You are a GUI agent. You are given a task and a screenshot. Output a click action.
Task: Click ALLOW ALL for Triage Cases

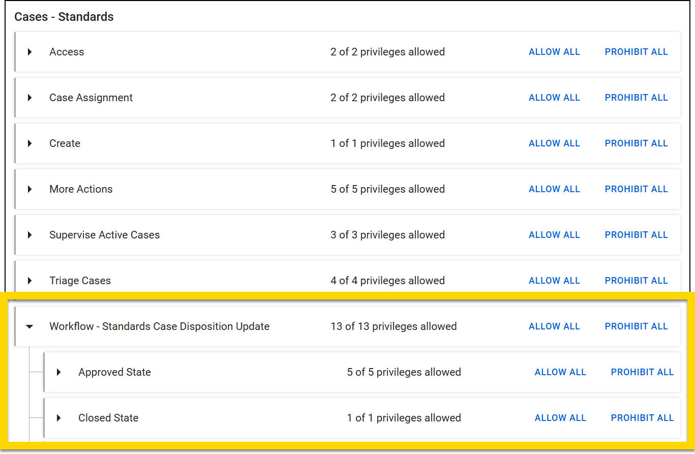554,280
